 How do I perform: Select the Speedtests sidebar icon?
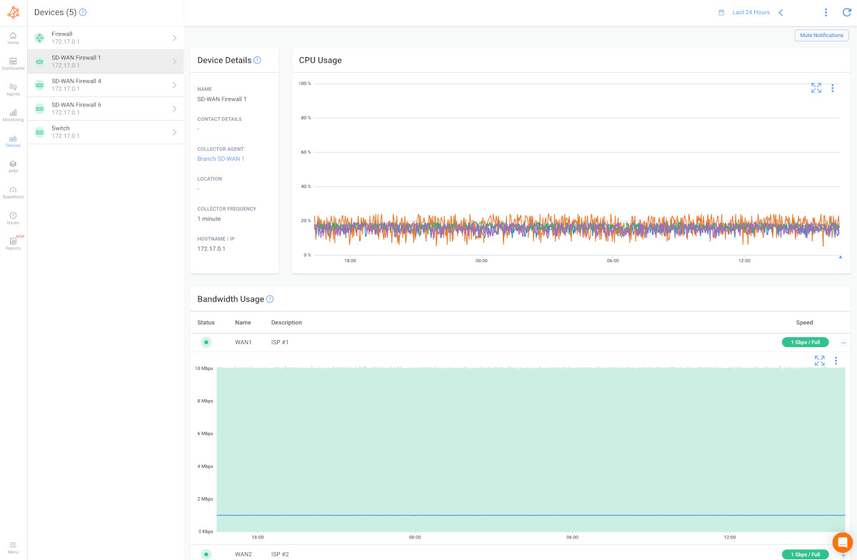tap(12, 191)
